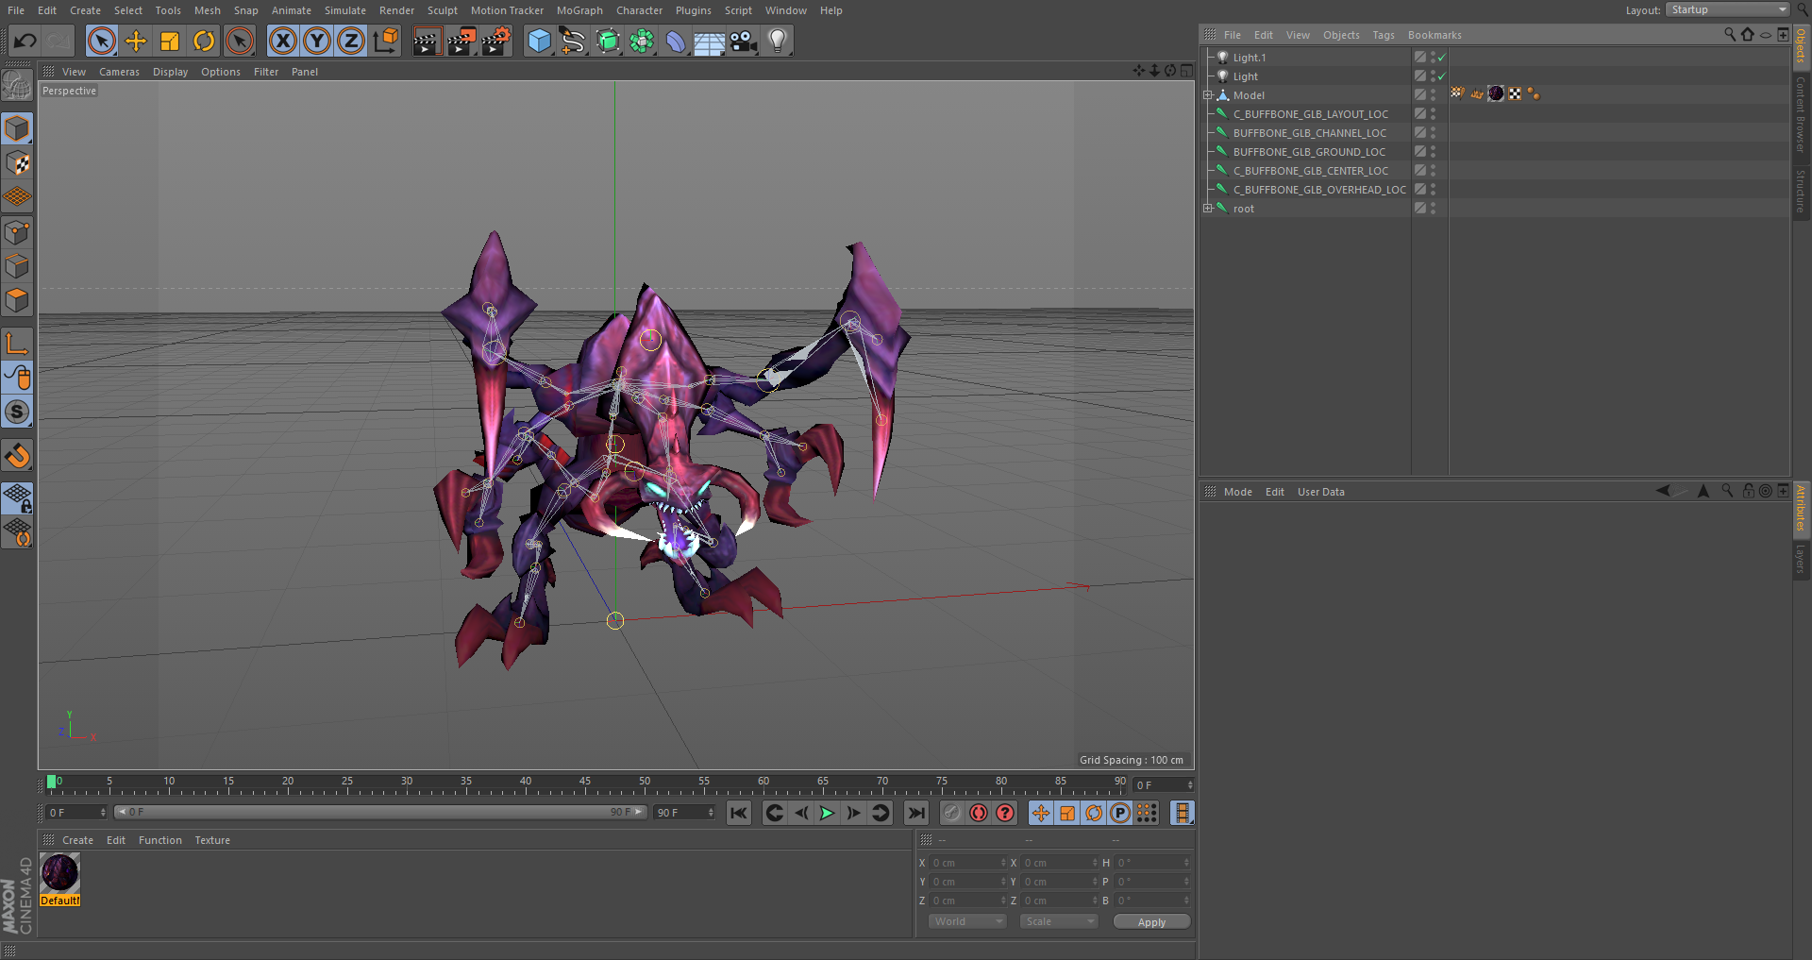Add a light object from toolbar

[778, 41]
